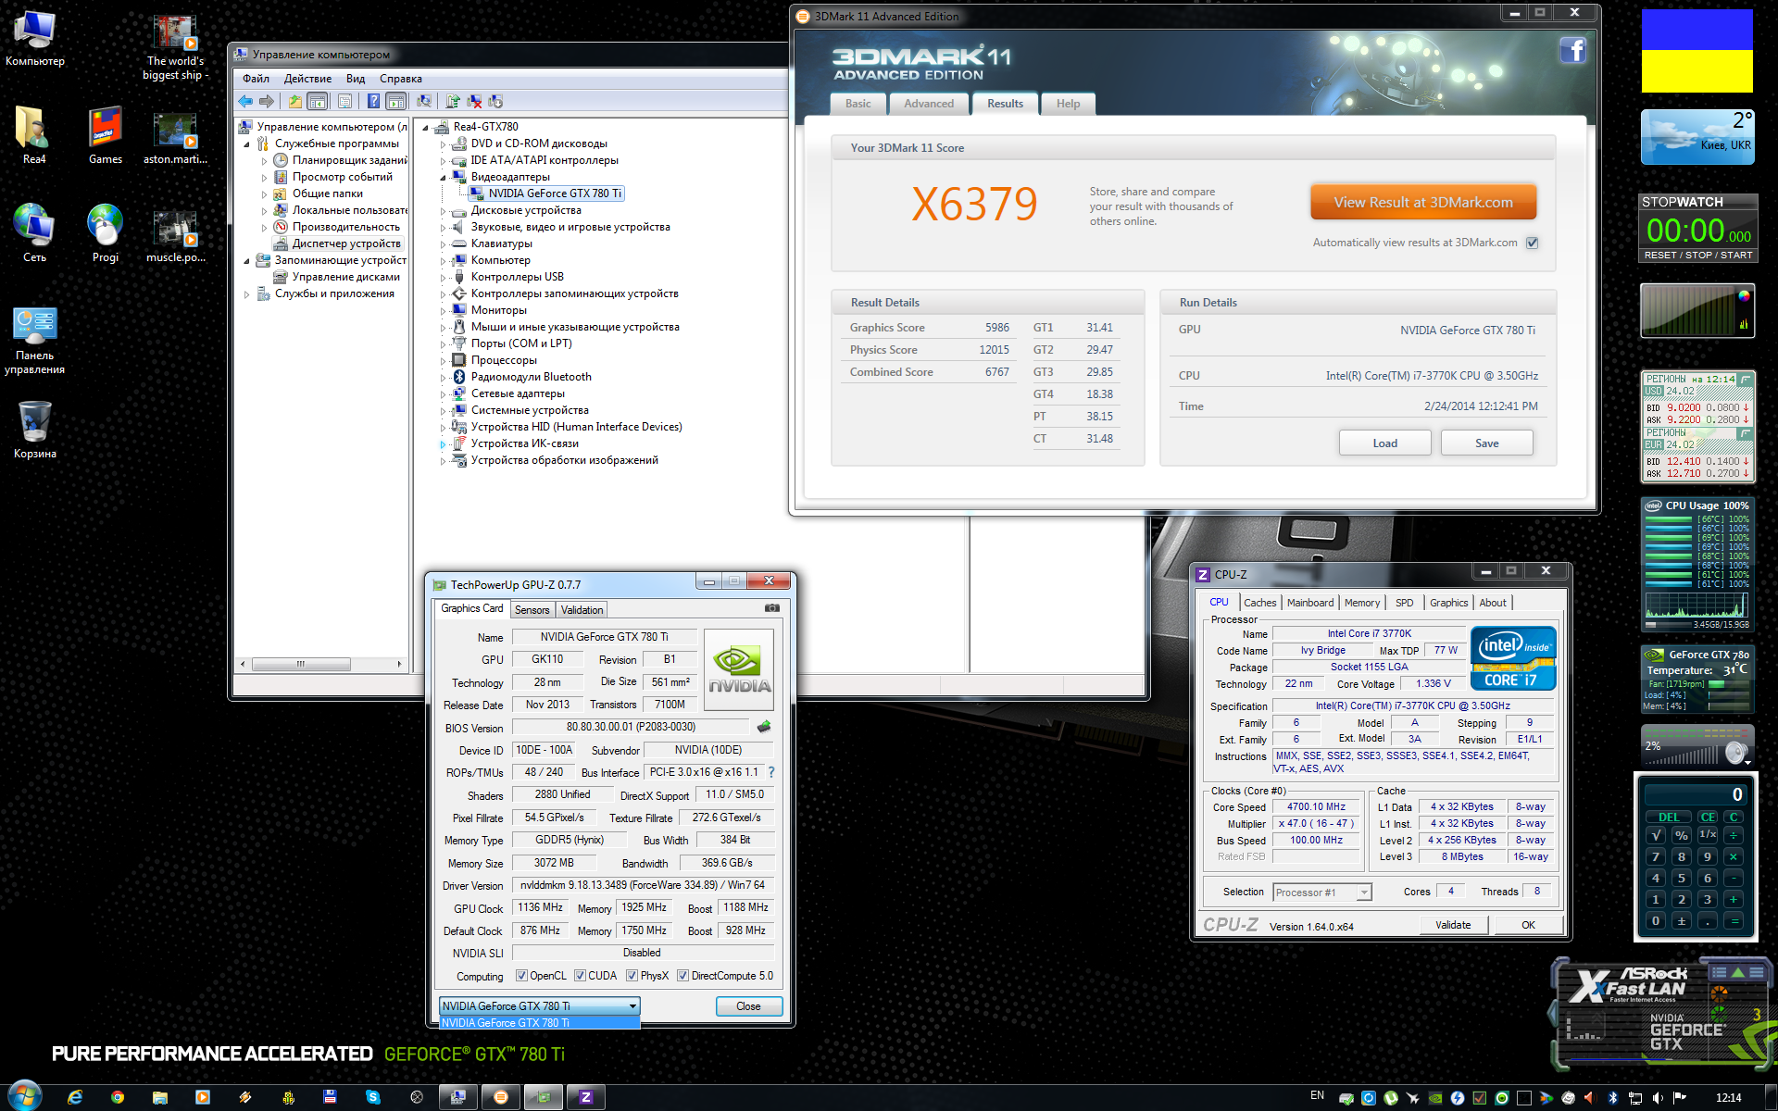This screenshot has height=1111, width=1778.
Task: Toggle the OpenCL checkbox in GPU-Z
Action: pos(521,976)
